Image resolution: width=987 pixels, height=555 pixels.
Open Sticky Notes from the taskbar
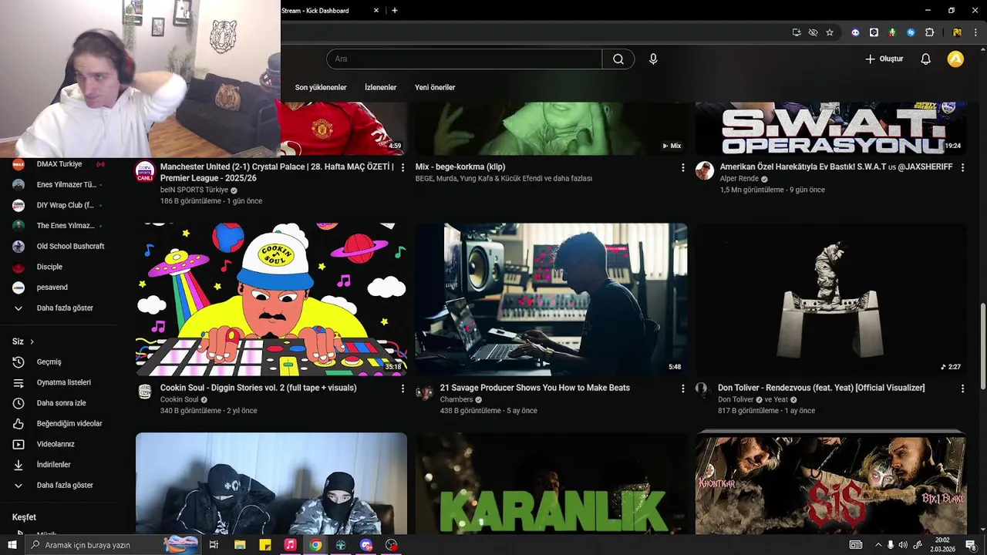tap(265, 545)
